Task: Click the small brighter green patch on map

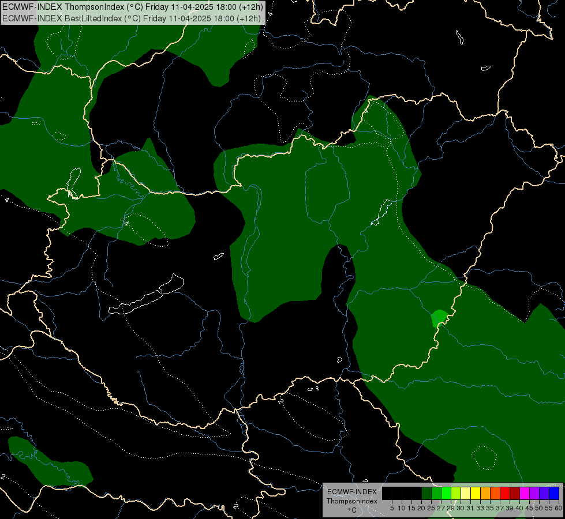Action: click(440, 318)
